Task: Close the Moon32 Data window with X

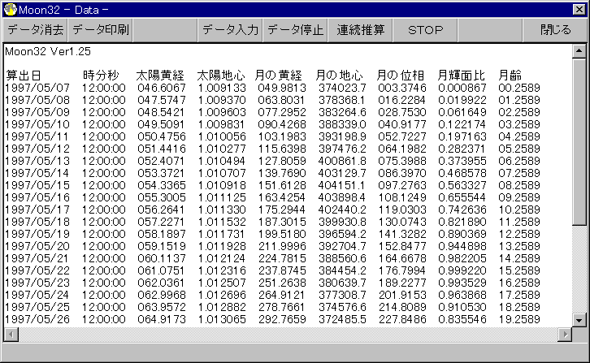Action: click(578, 8)
